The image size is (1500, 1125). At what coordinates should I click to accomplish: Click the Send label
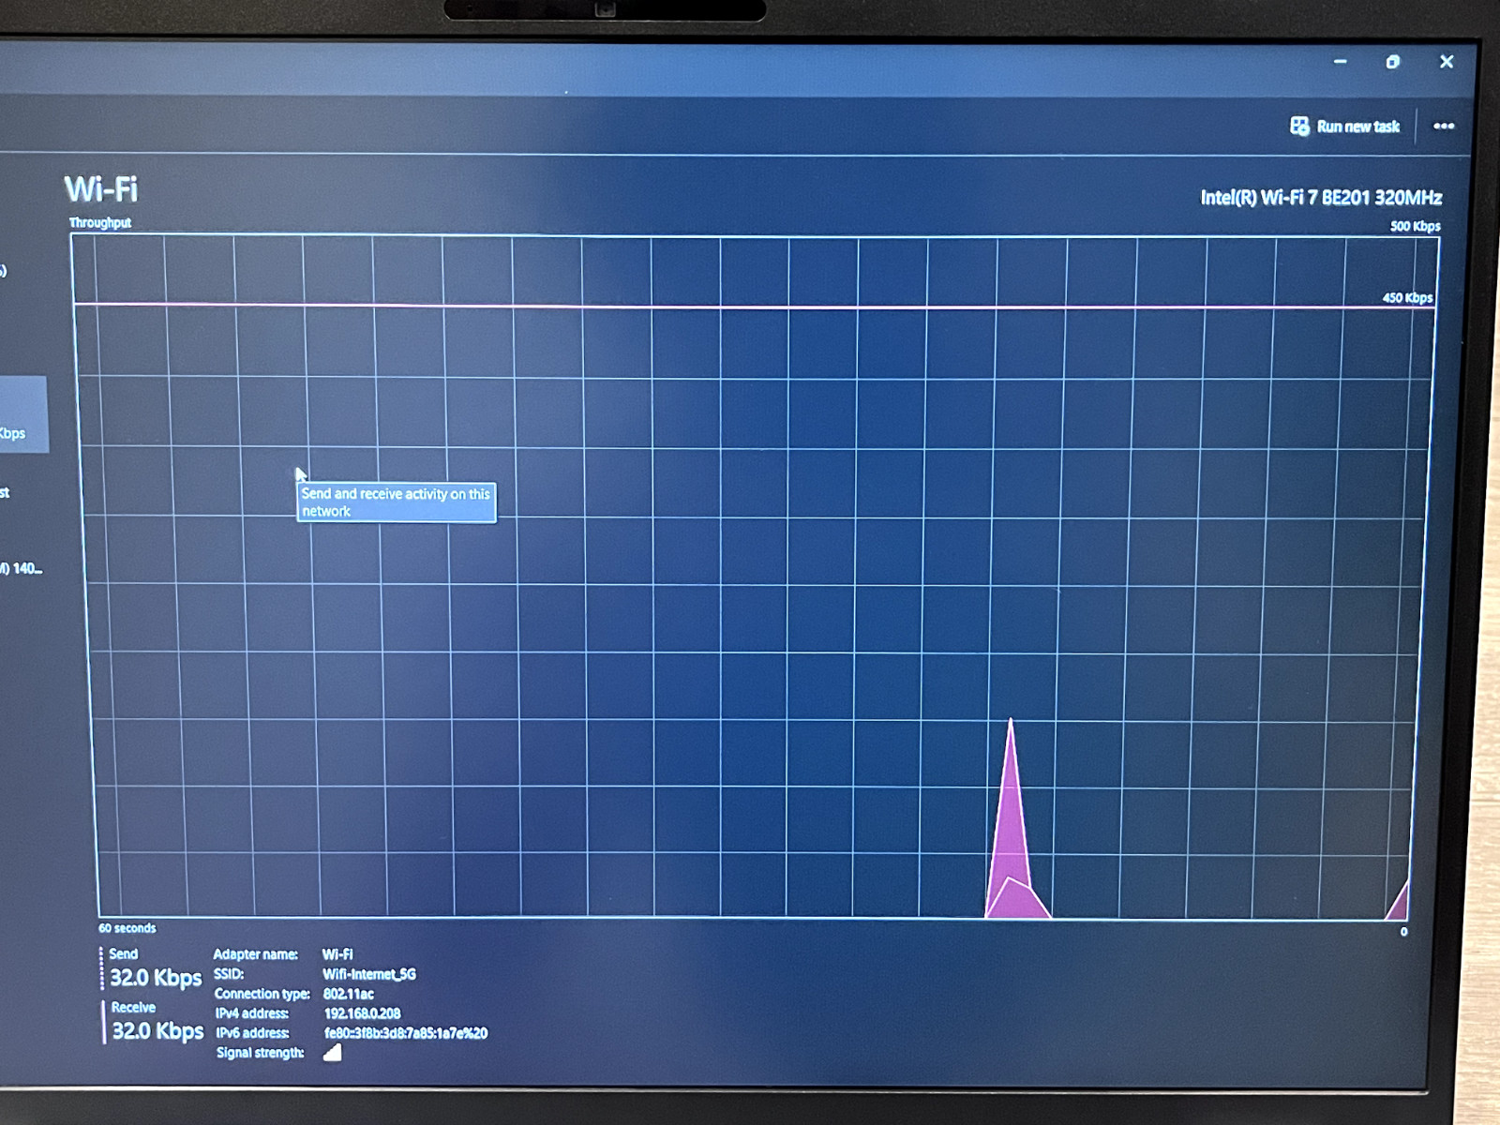point(123,953)
